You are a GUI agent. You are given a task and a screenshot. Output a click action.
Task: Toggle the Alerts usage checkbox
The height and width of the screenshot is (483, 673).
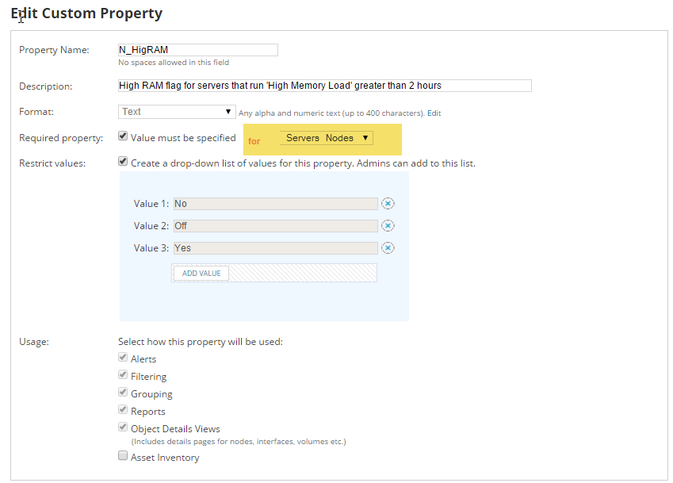123,357
